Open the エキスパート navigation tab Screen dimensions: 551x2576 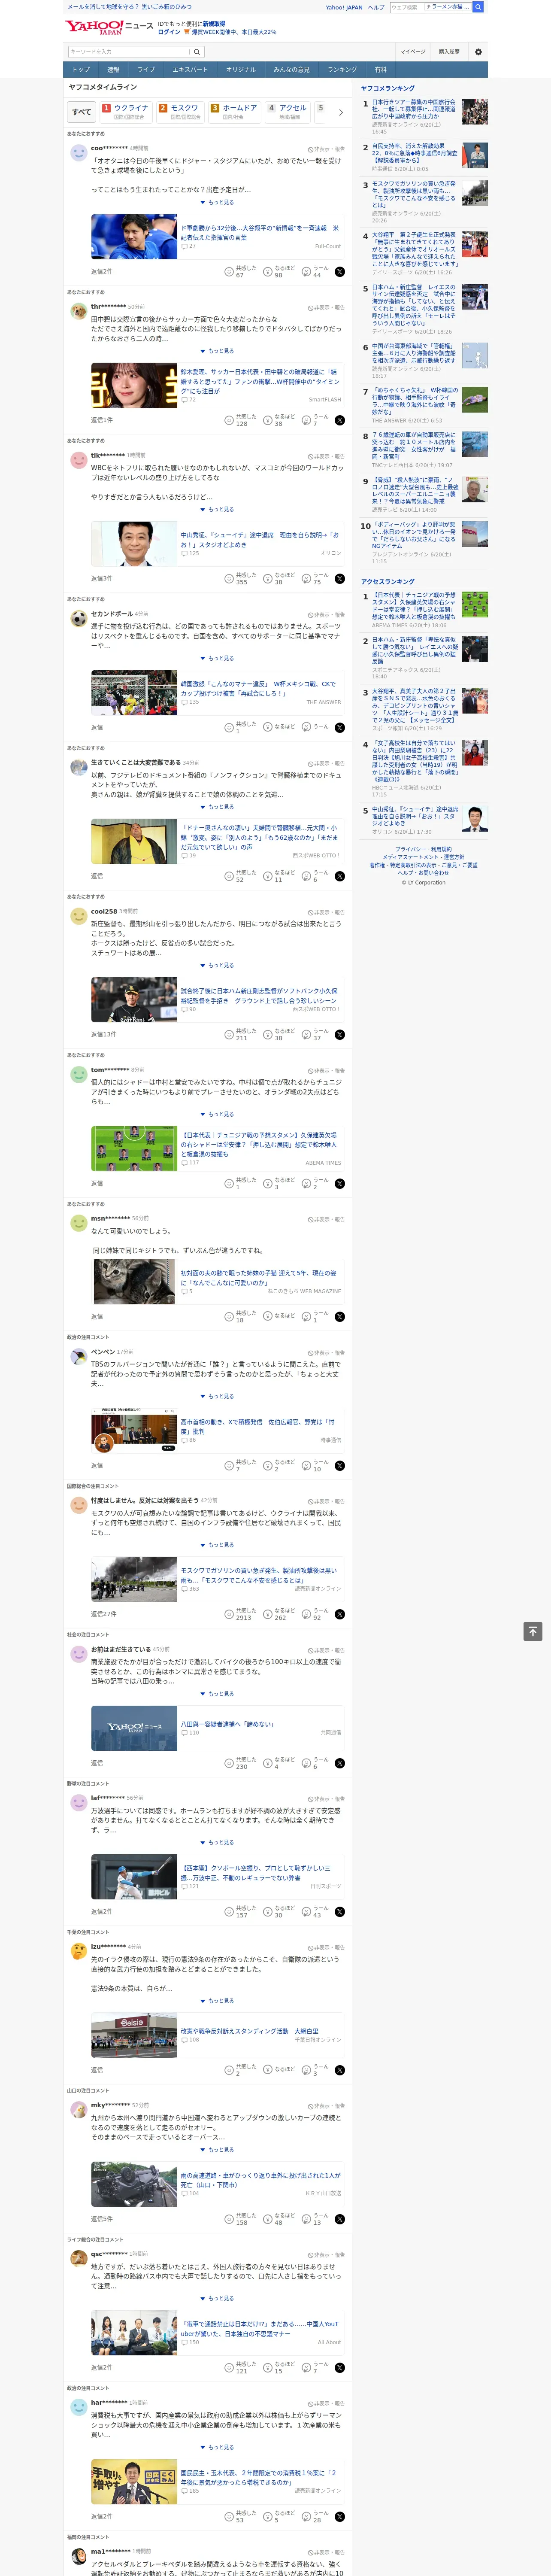pyautogui.click(x=190, y=70)
